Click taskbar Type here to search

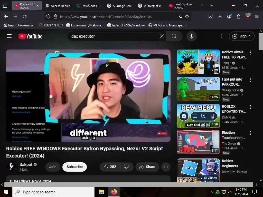click(53, 192)
